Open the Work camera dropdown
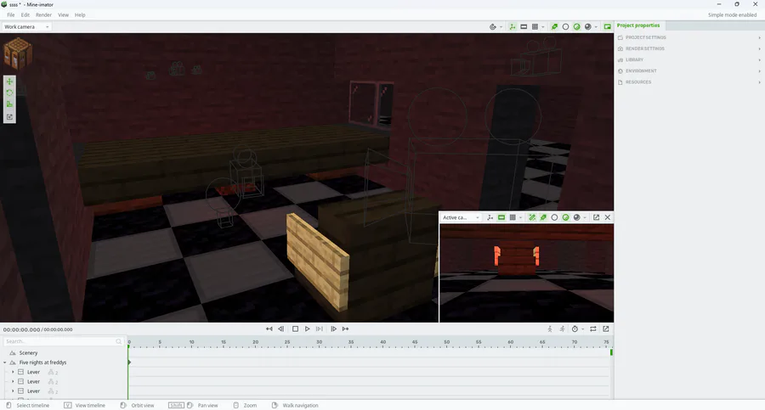This screenshot has height=410, width=765. 26,27
